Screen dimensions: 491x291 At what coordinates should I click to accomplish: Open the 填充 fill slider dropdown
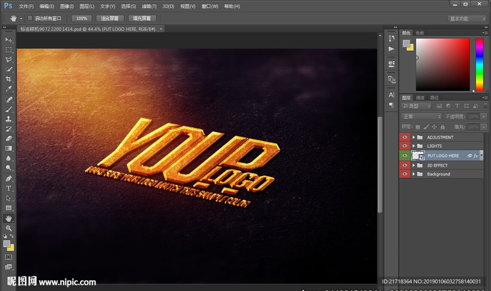tap(484, 127)
